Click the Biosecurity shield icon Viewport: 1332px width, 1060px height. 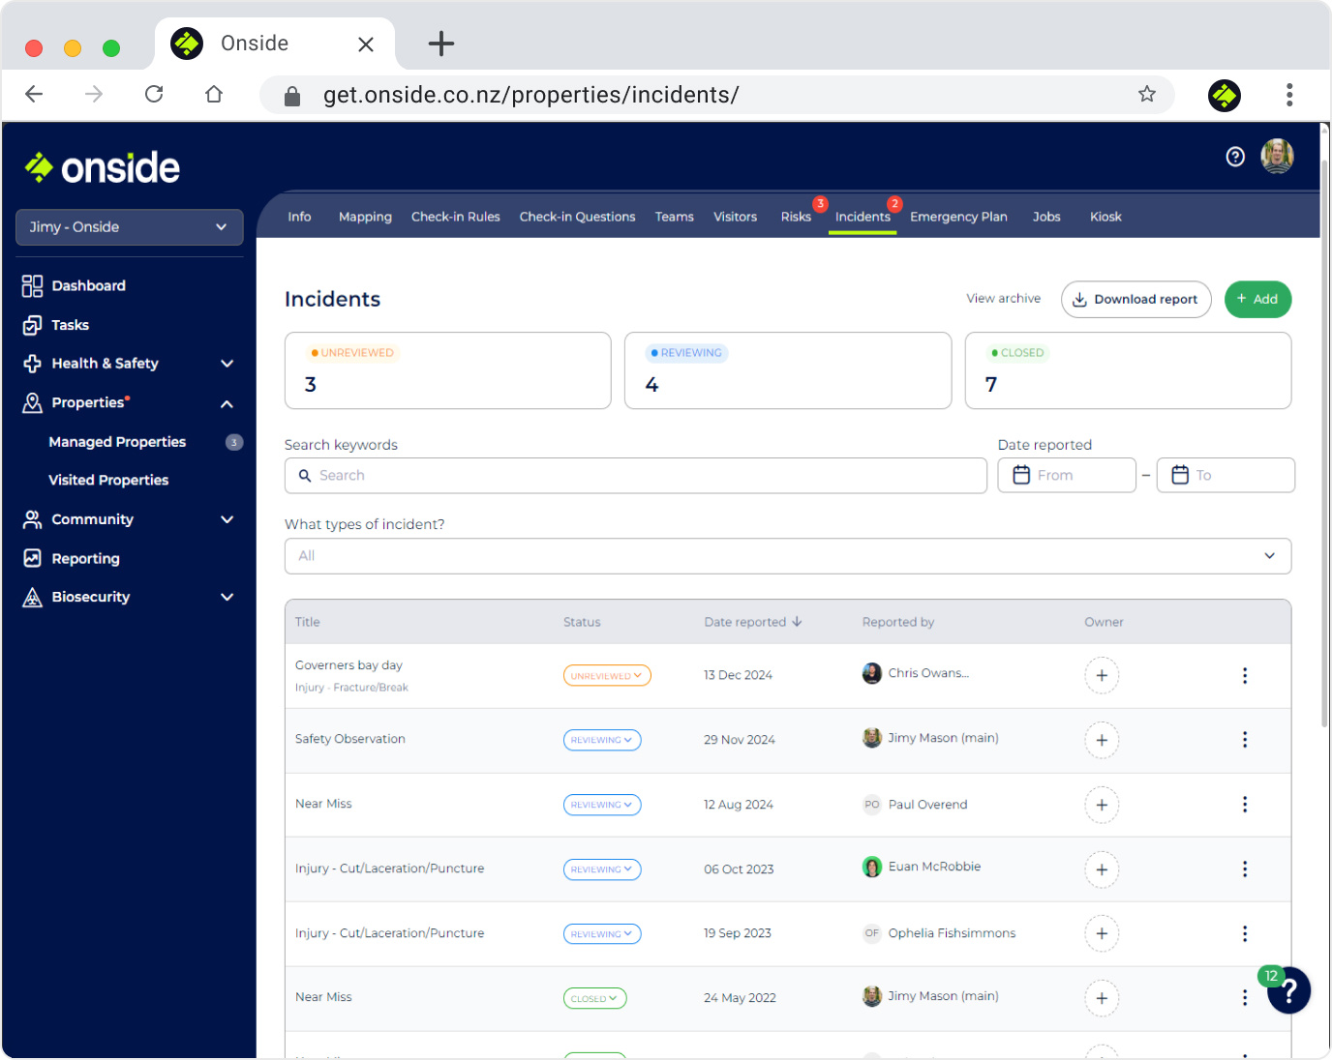coord(31,597)
